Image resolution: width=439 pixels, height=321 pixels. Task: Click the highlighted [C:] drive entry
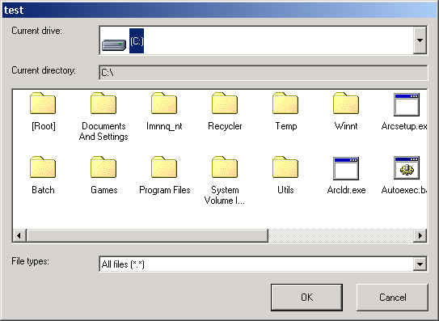coord(137,41)
